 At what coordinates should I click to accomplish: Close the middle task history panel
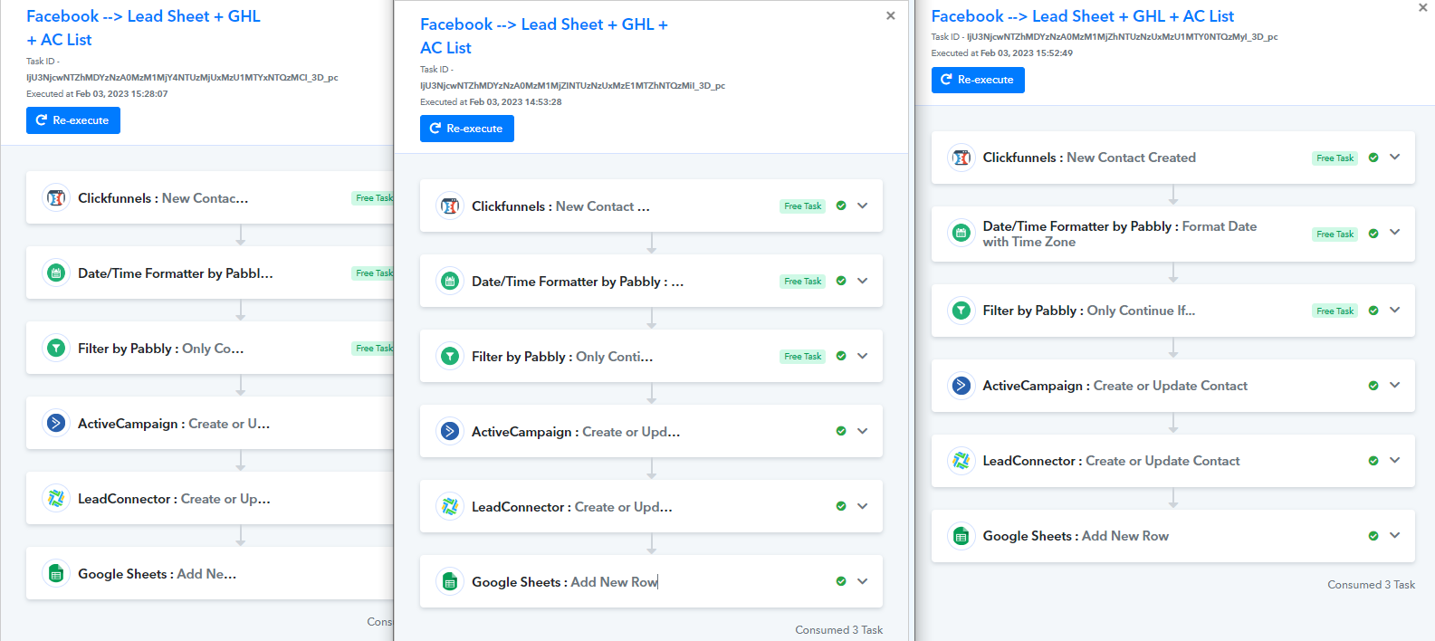click(891, 15)
